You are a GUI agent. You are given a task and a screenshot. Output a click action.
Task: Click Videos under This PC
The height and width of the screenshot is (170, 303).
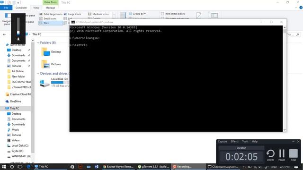[x=16, y=140]
